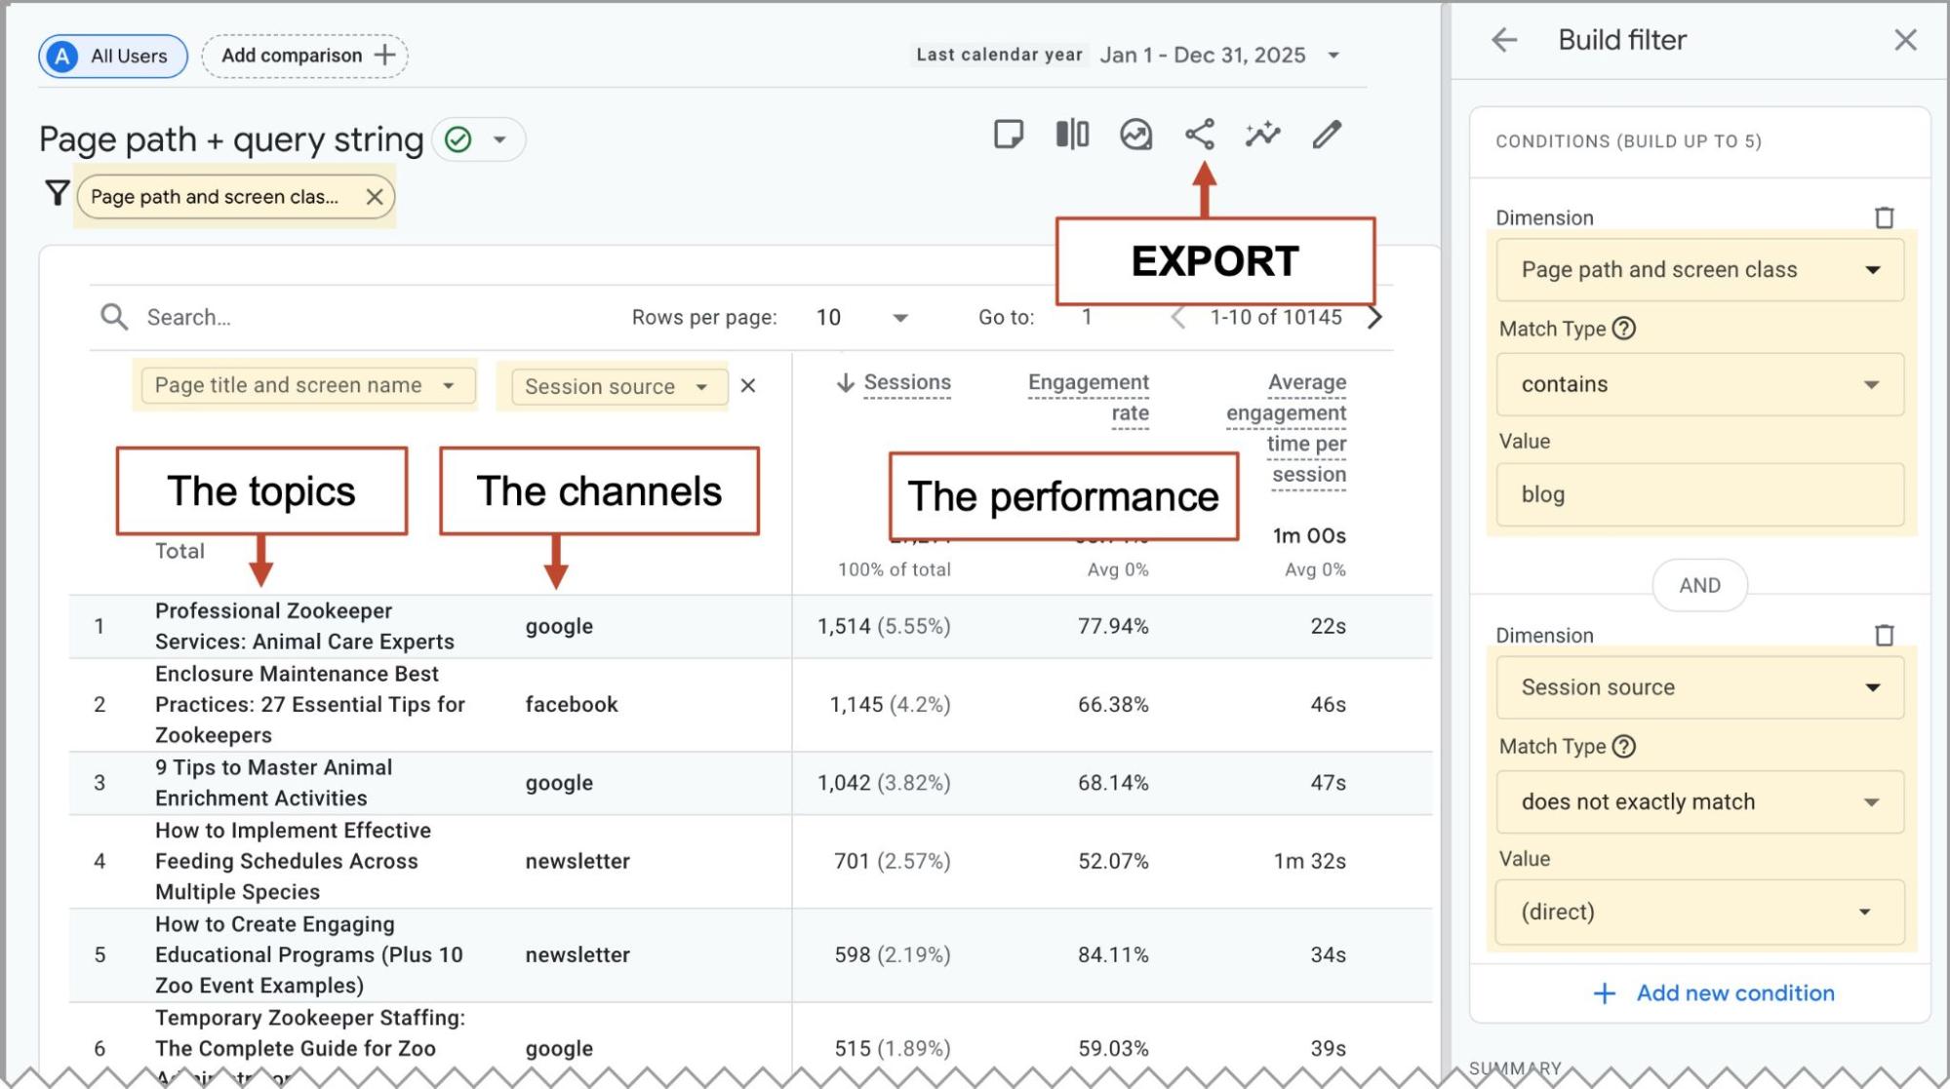Open Session source dimension selector in filter
Viewport: 1950px width, 1089px height.
coord(1699,687)
